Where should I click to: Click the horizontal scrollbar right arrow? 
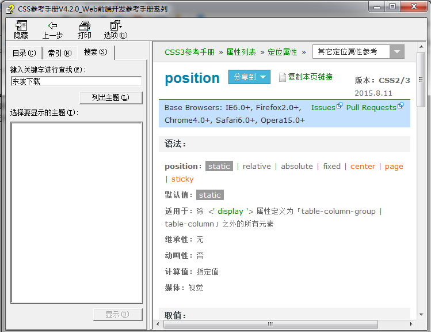411,324
